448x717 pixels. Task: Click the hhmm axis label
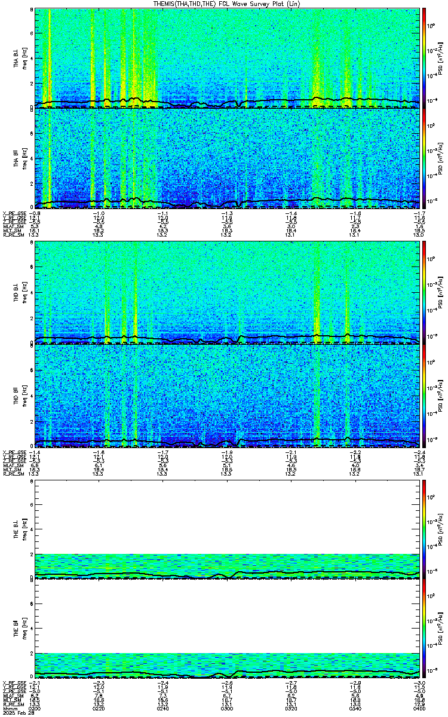(x=9, y=709)
